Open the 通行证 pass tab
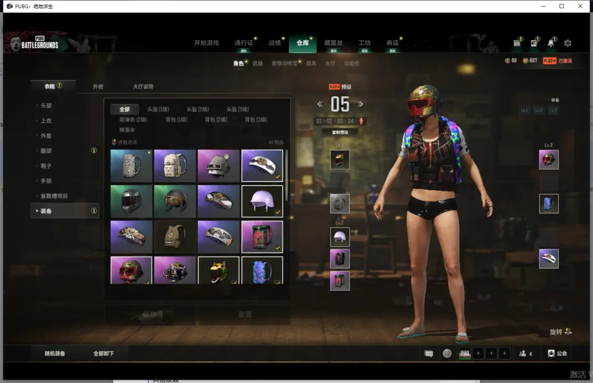Image resolution: width=593 pixels, height=383 pixels. pos(244,43)
